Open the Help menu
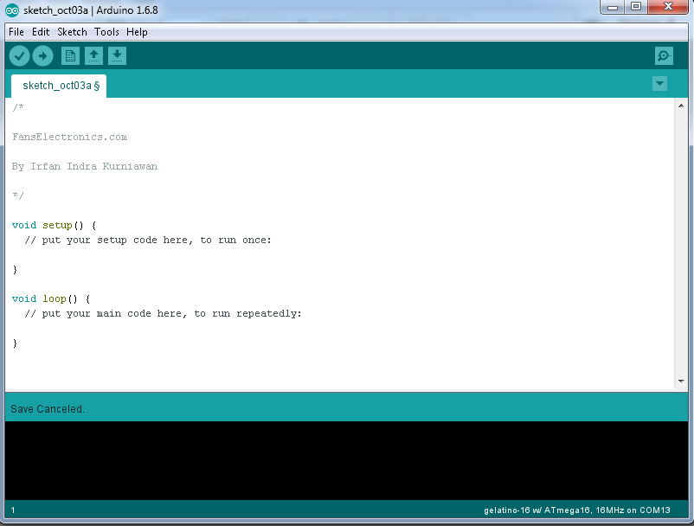 (x=137, y=32)
